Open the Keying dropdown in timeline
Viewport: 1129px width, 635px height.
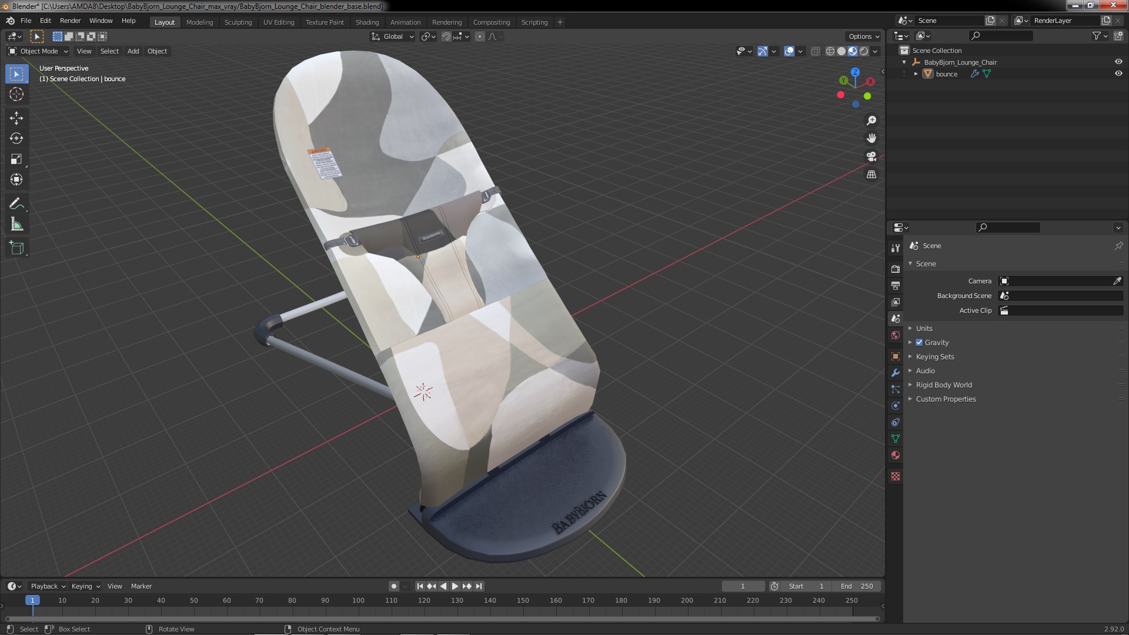point(86,586)
